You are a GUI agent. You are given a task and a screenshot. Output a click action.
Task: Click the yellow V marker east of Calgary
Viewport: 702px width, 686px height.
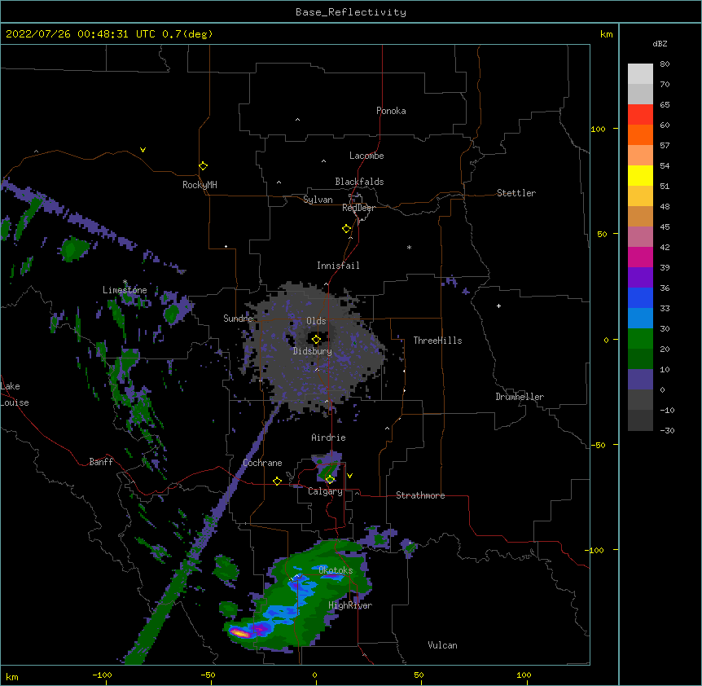[349, 476]
